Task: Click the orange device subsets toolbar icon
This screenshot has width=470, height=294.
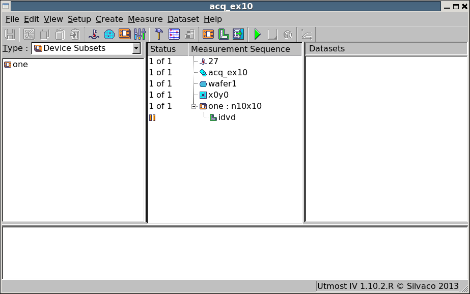Action: pyautogui.click(x=124, y=34)
